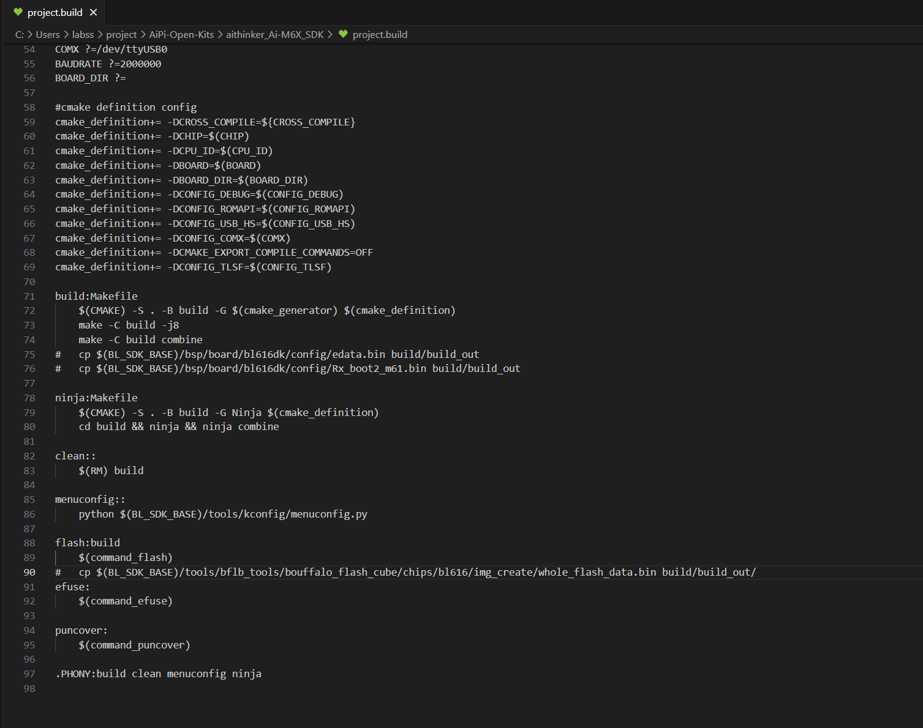Image resolution: width=923 pixels, height=728 pixels.
Task: Click the -DCONFIG_USB_HS definition line
Action: coord(205,224)
